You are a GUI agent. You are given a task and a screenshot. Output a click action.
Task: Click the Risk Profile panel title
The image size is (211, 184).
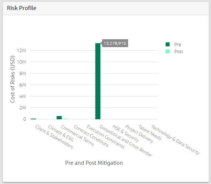click(x=21, y=8)
